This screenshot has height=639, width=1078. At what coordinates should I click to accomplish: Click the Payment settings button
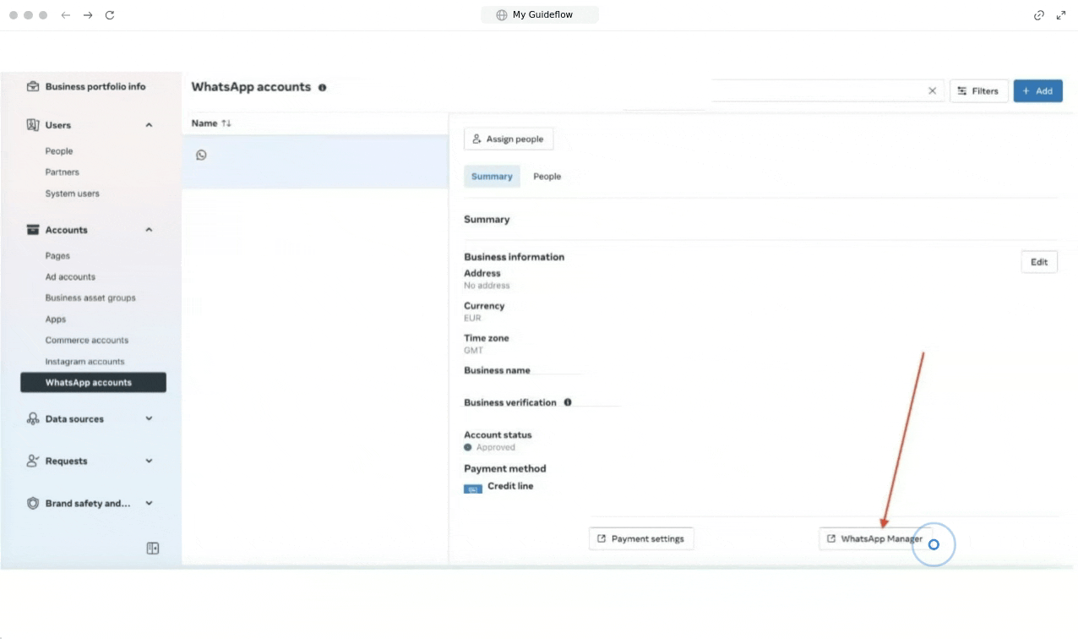(x=640, y=538)
